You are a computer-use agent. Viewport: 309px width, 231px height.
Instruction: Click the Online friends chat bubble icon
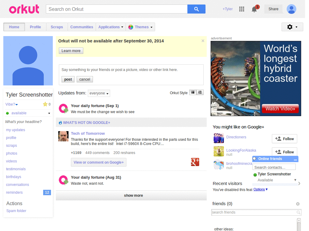click(x=254, y=159)
